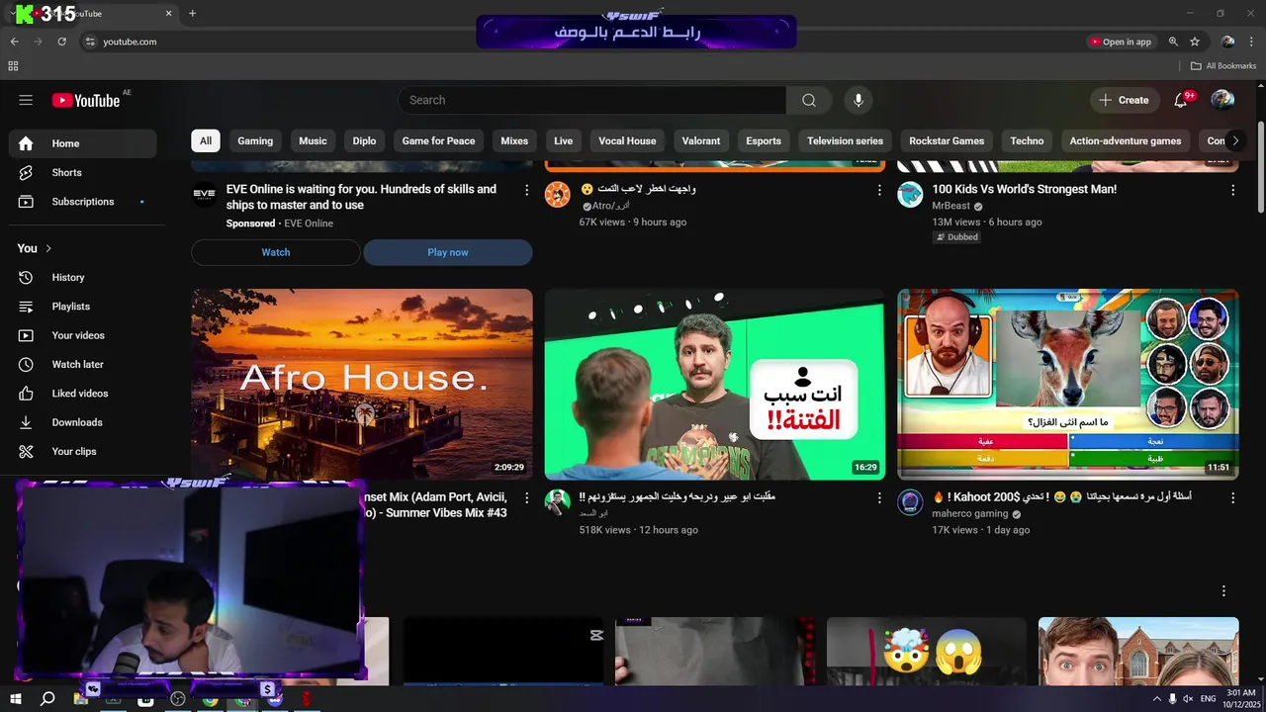
Task: Select the Music filter chip
Action: click(x=313, y=140)
